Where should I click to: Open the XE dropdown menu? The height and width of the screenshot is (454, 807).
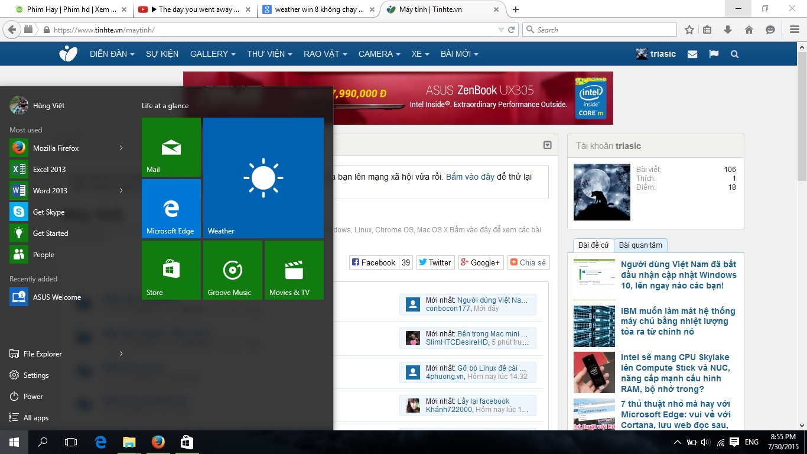(x=421, y=54)
